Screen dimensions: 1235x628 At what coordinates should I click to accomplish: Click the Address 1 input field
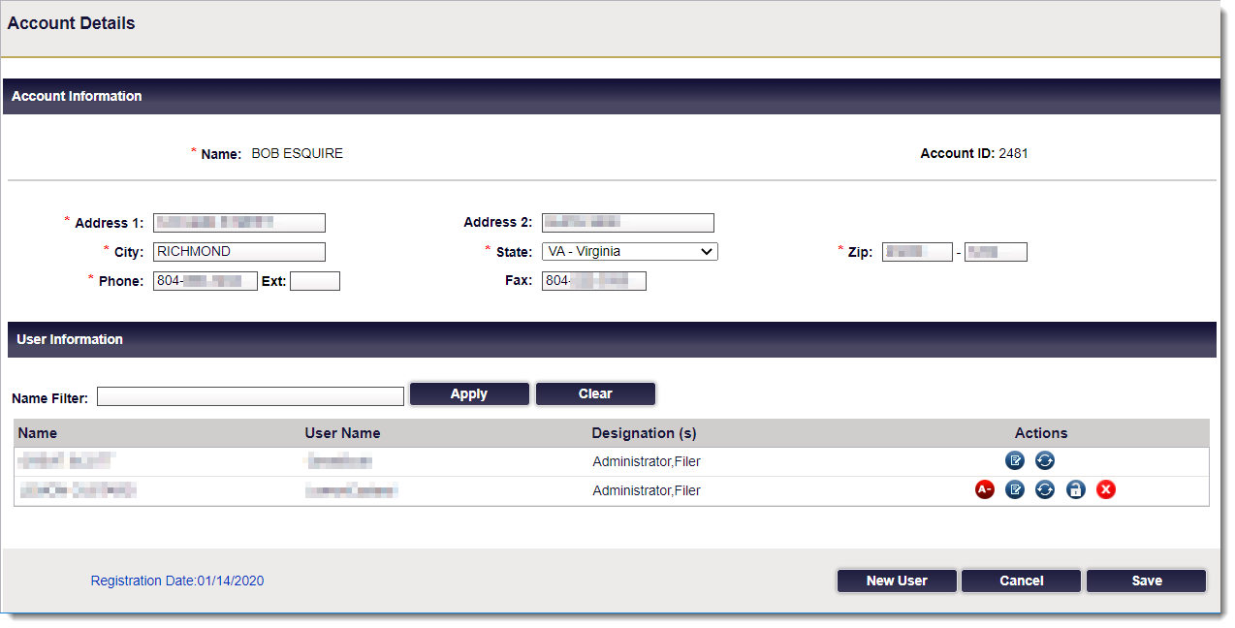coord(239,223)
